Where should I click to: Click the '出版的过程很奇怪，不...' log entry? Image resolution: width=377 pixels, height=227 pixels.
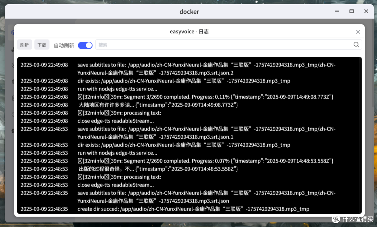click(158, 169)
